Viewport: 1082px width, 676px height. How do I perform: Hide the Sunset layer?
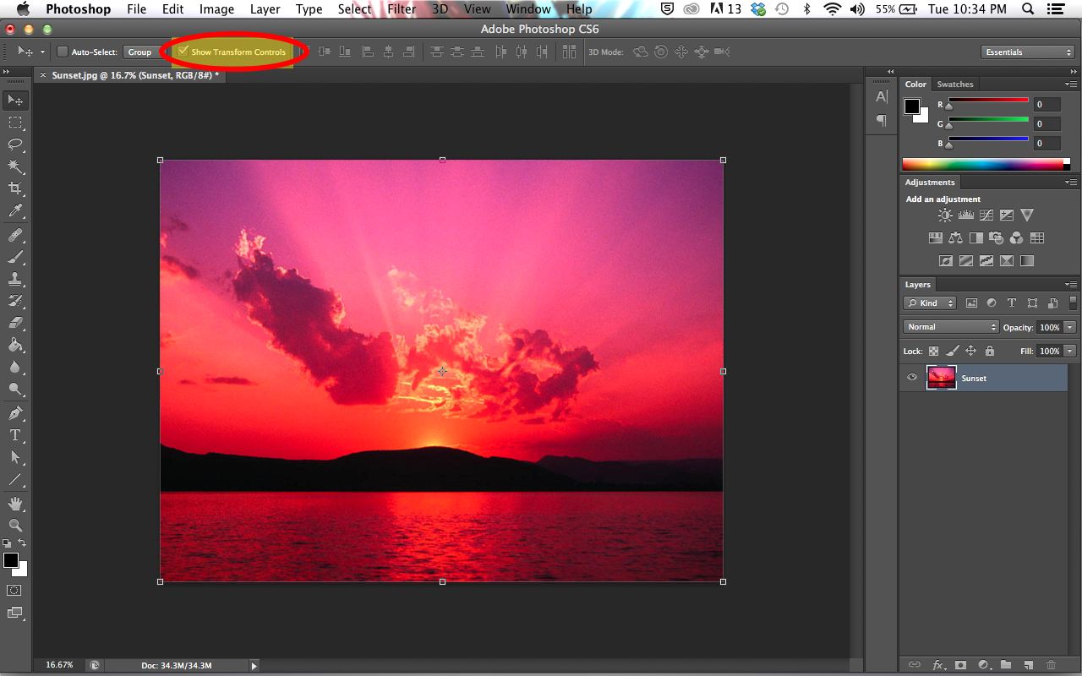click(912, 378)
